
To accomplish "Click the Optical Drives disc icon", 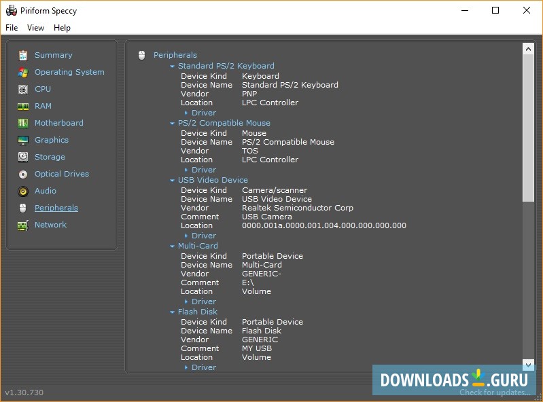I will click(x=23, y=174).
